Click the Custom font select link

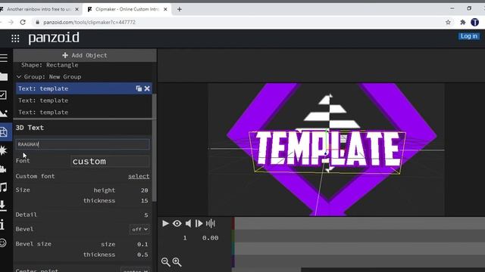coord(139,176)
